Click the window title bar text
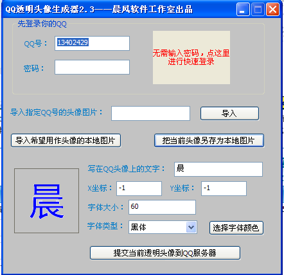Viewport: 284px width, 275px height. coord(99,10)
